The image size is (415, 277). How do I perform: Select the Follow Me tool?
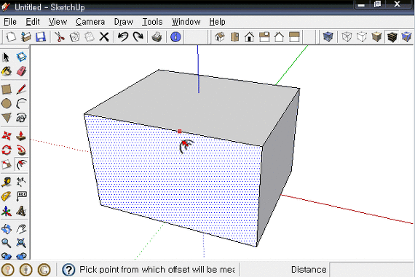click(21, 150)
